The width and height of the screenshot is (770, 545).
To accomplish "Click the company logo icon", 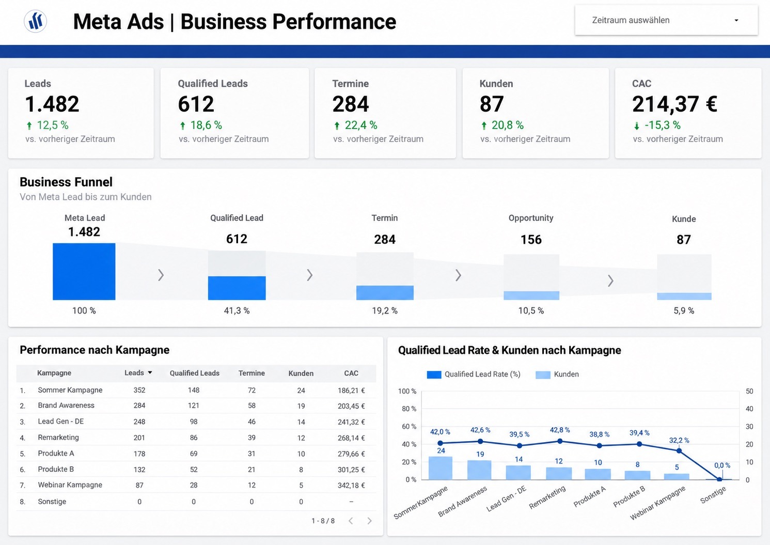I will pyautogui.click(x=36, y=21).
